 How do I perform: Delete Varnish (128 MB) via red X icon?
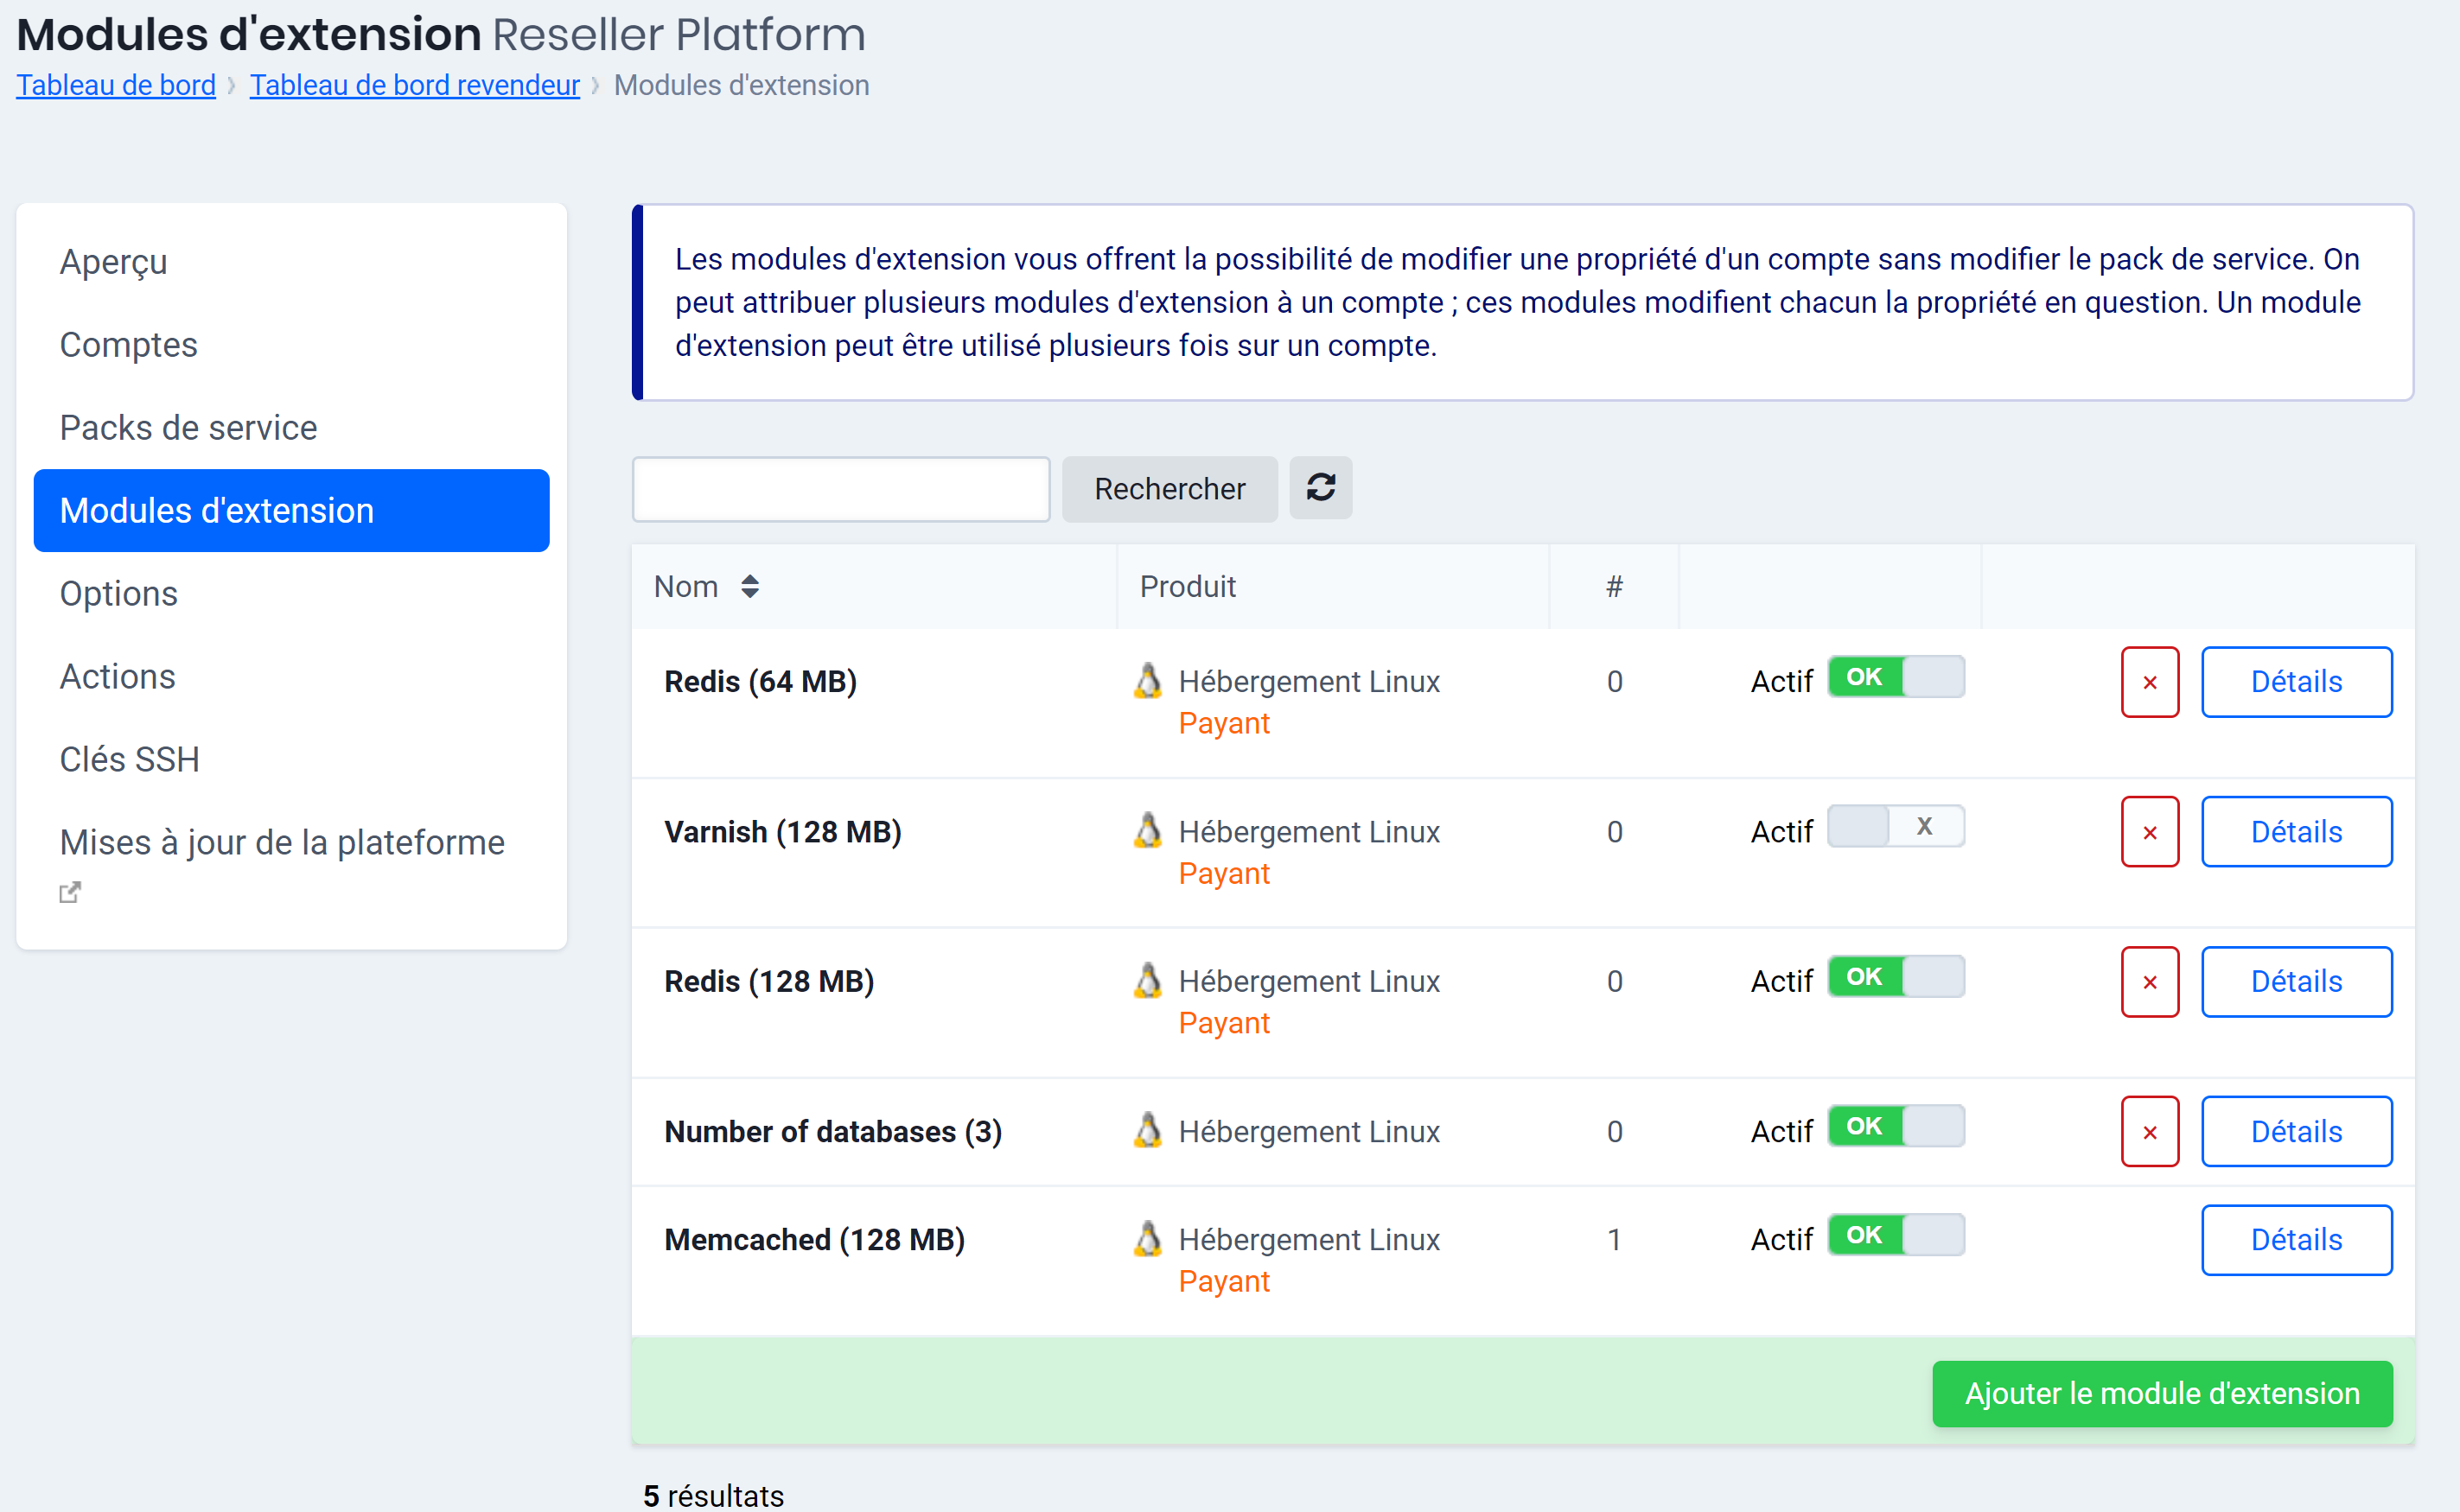coord(2149,831)
